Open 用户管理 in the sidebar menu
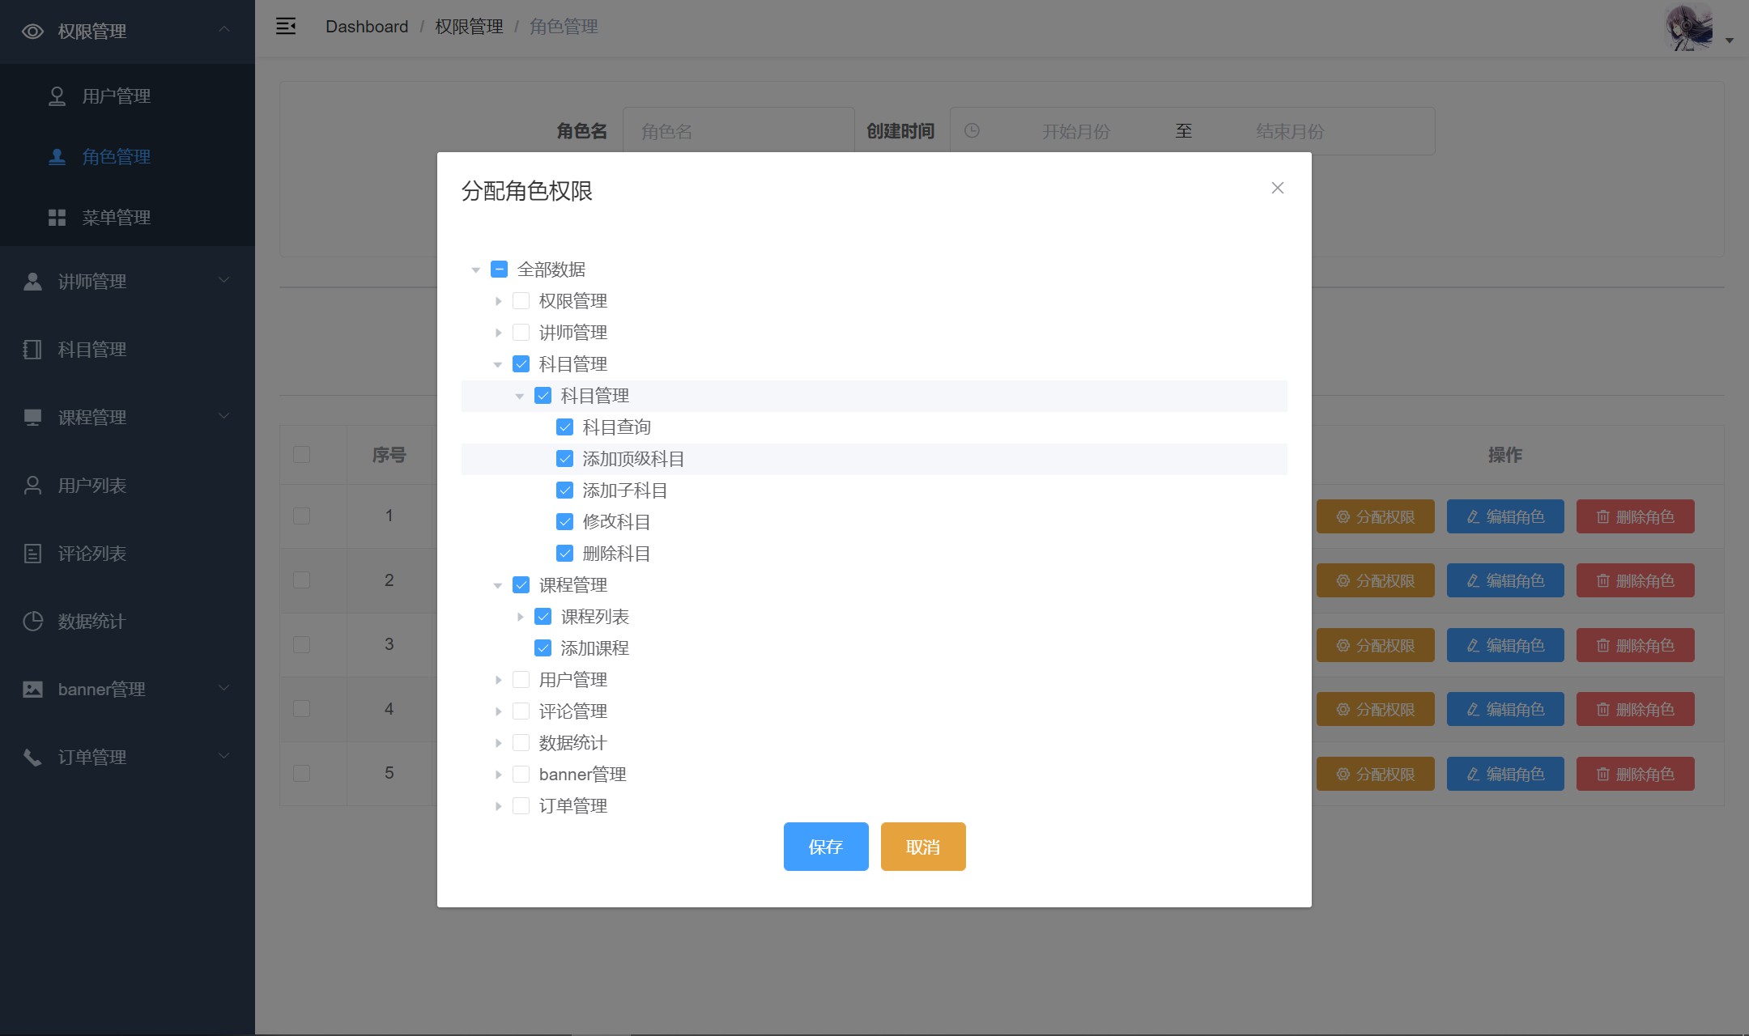 (x=116, y=96)
